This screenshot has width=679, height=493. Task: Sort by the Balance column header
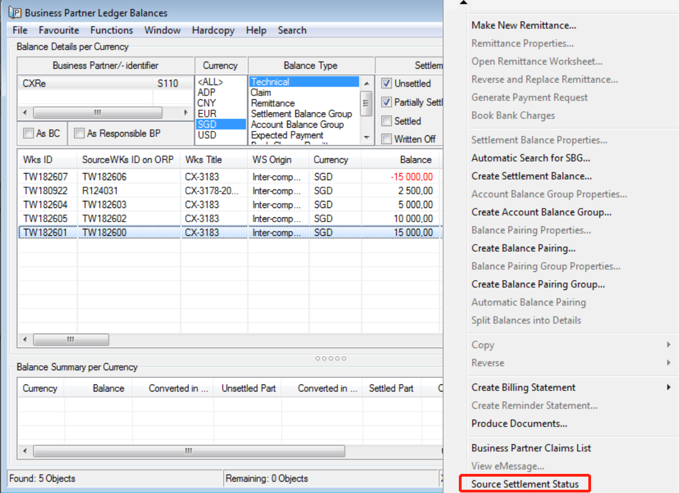pyautogui.click(x=415, y=160)
